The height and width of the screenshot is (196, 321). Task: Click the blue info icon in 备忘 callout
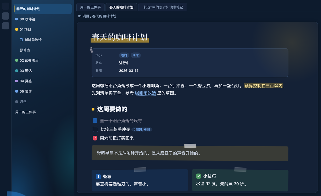tap(98, 177)
